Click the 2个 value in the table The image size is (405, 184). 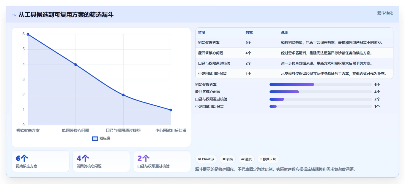pos(248,63)
